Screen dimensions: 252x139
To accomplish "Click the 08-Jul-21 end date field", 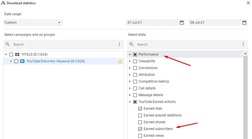I will pos(218,23).
